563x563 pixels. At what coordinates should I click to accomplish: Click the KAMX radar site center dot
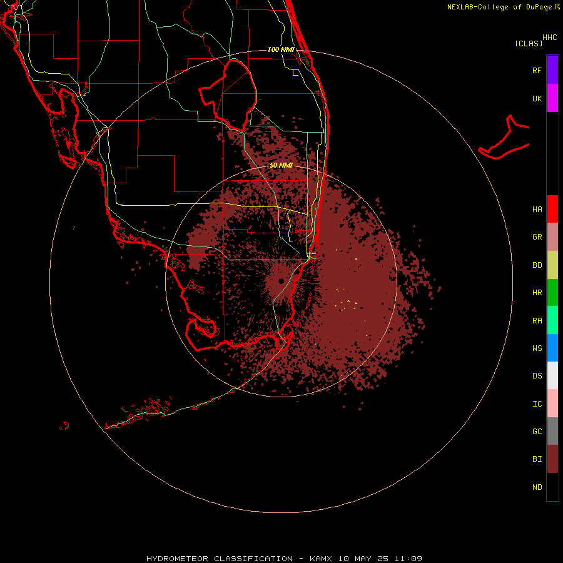281,281
